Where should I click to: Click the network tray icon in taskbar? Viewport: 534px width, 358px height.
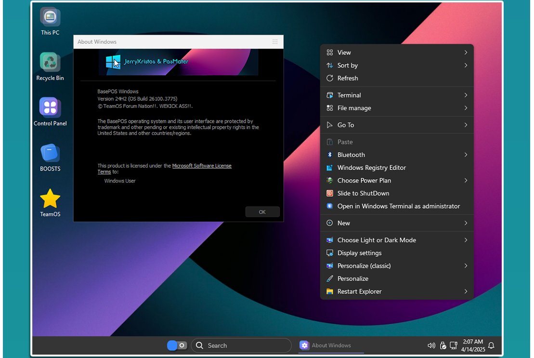453,345
